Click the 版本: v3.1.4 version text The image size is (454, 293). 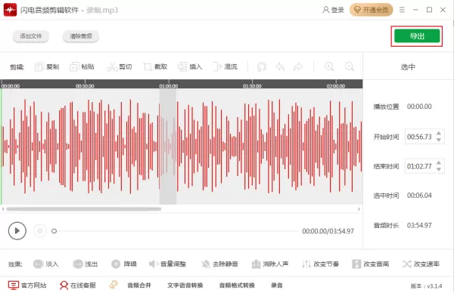point(426,285)
